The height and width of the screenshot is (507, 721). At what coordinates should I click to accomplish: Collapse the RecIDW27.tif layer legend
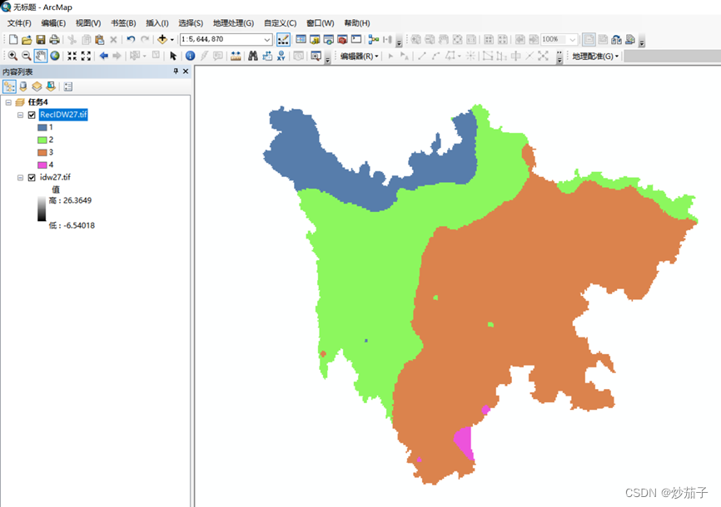point(20,115)
